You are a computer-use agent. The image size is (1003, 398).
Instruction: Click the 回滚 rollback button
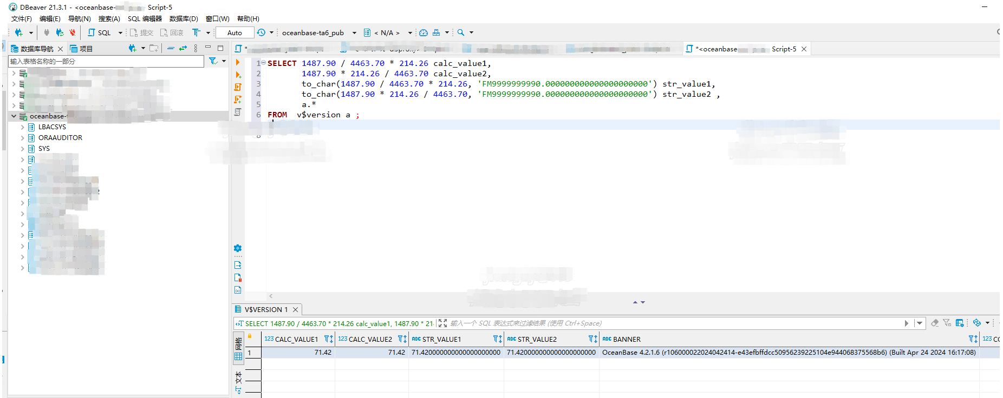172,32
